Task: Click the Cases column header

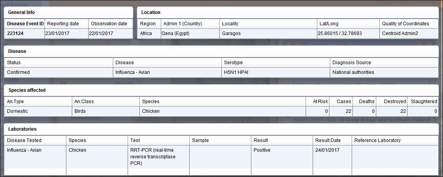Action: click(341, 101)
